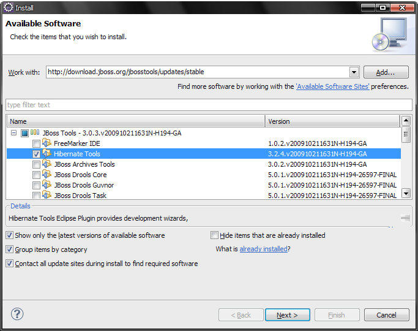Image resolution: width=418 pixels, height=331 pixels.
Task: Check the JBoss Drools Task checkbox
Action: tap(36, 196)
